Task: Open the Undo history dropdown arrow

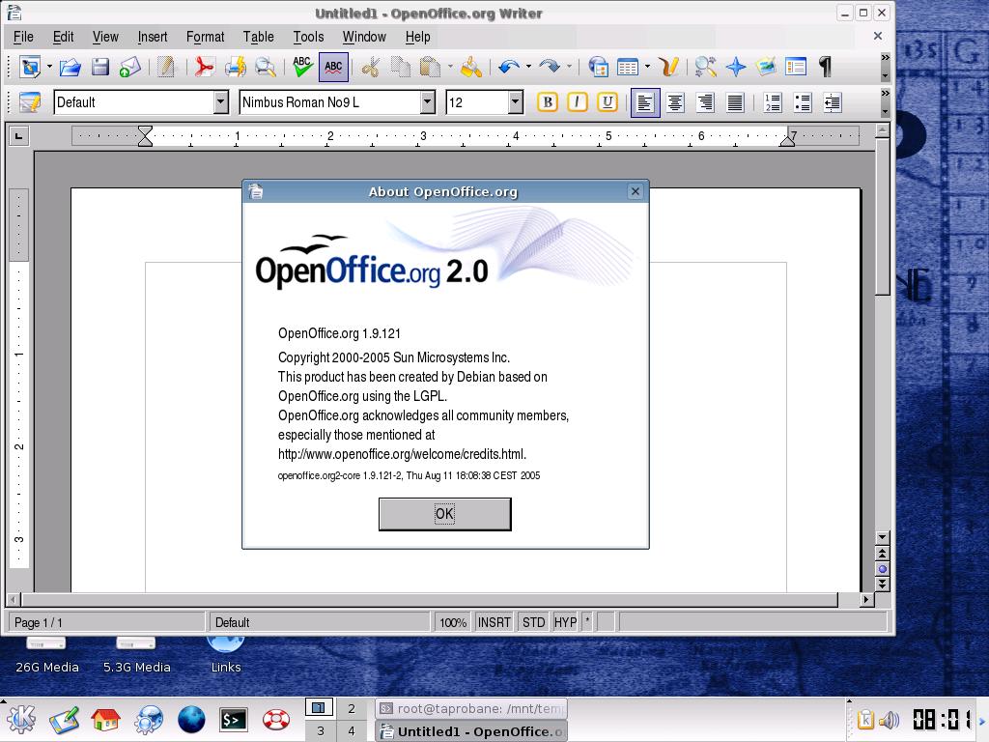Action: click(528, 67)
